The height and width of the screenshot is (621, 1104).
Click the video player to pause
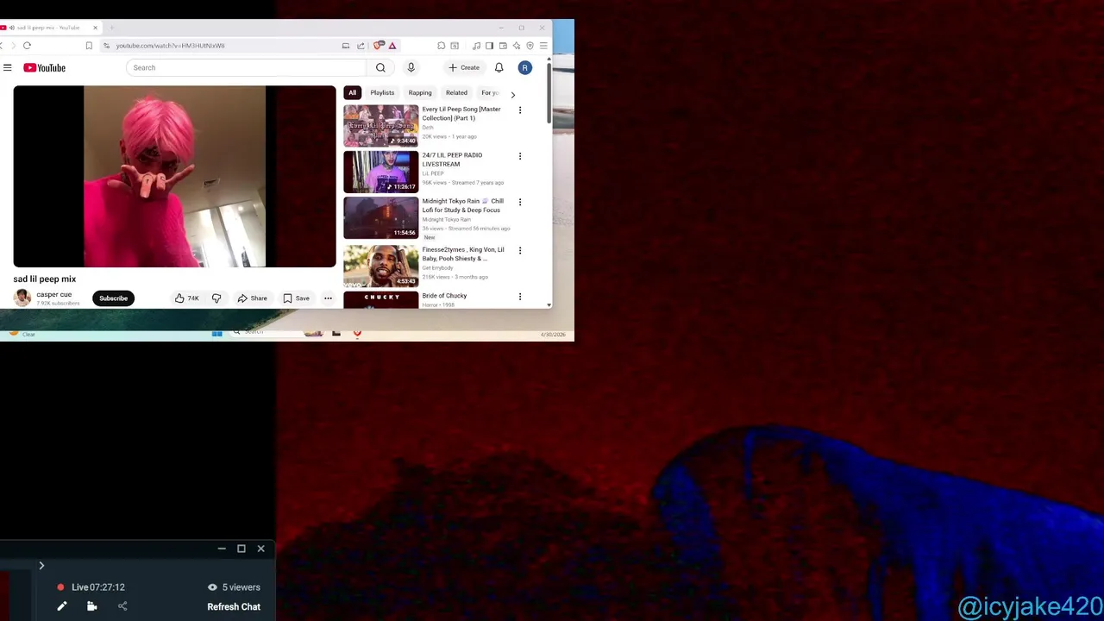(x=174, y=176)
